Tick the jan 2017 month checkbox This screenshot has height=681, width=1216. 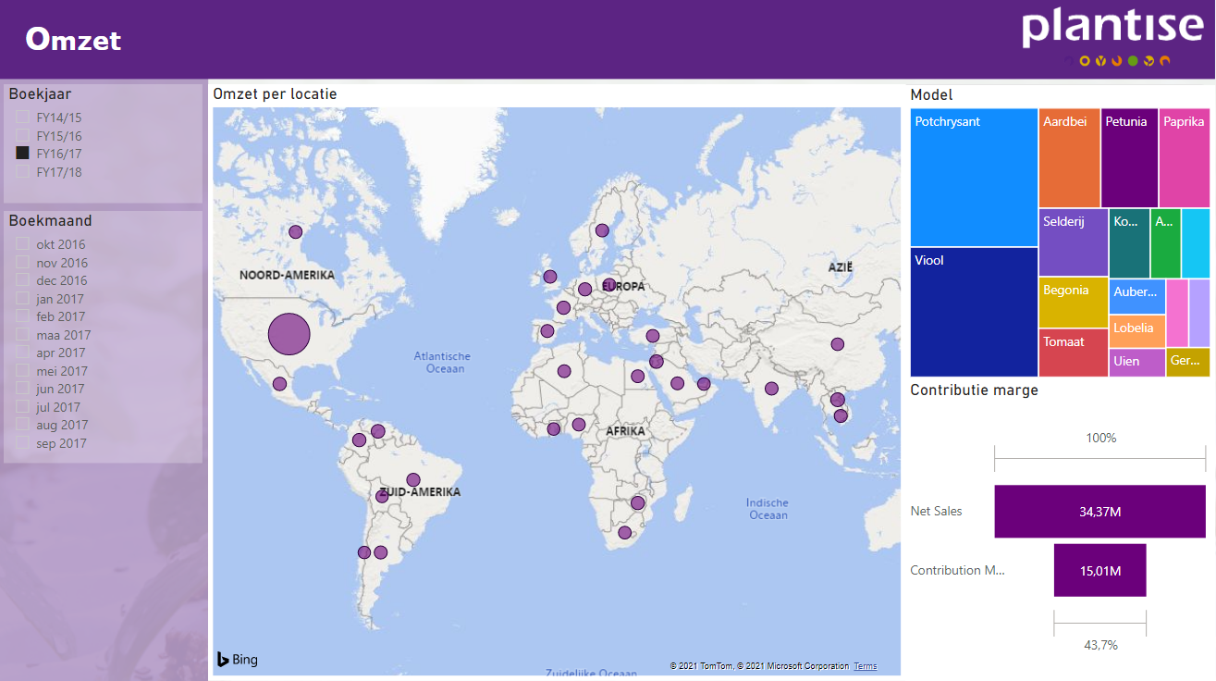[x=22, y=299]
